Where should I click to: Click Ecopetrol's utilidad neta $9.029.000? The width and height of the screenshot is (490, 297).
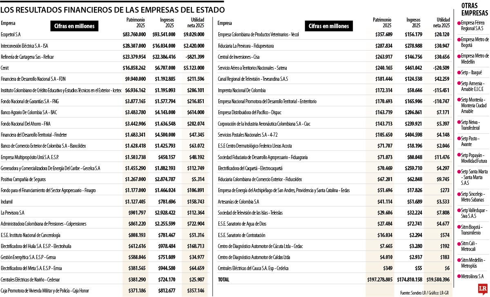pyautogui.click(x=194, y=35)
